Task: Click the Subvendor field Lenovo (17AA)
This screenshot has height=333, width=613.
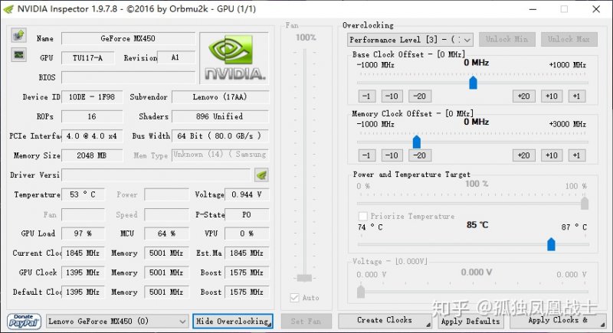Action: pos(220,96)
